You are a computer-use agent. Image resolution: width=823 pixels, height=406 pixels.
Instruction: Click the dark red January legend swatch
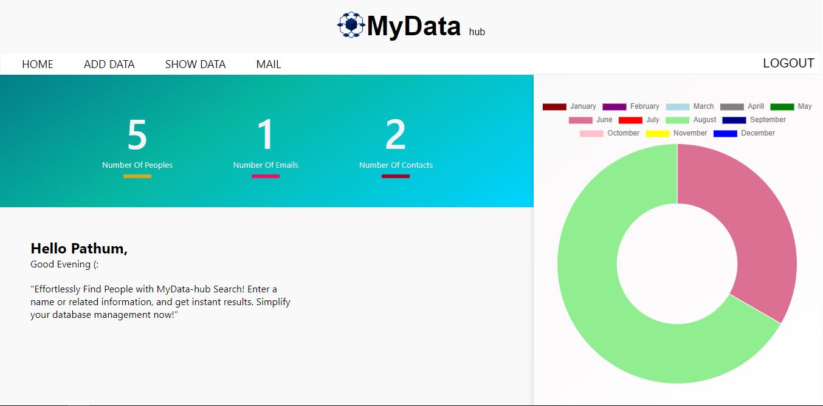click(x=553, y=106)
